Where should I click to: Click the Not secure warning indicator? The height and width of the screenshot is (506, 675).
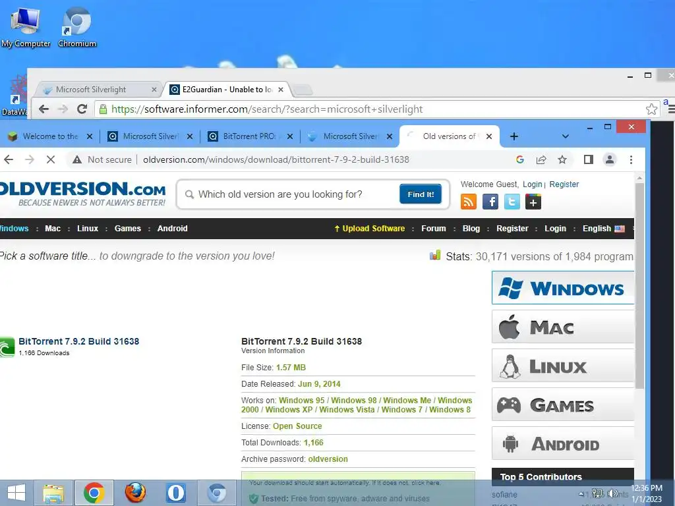point(102,159)
